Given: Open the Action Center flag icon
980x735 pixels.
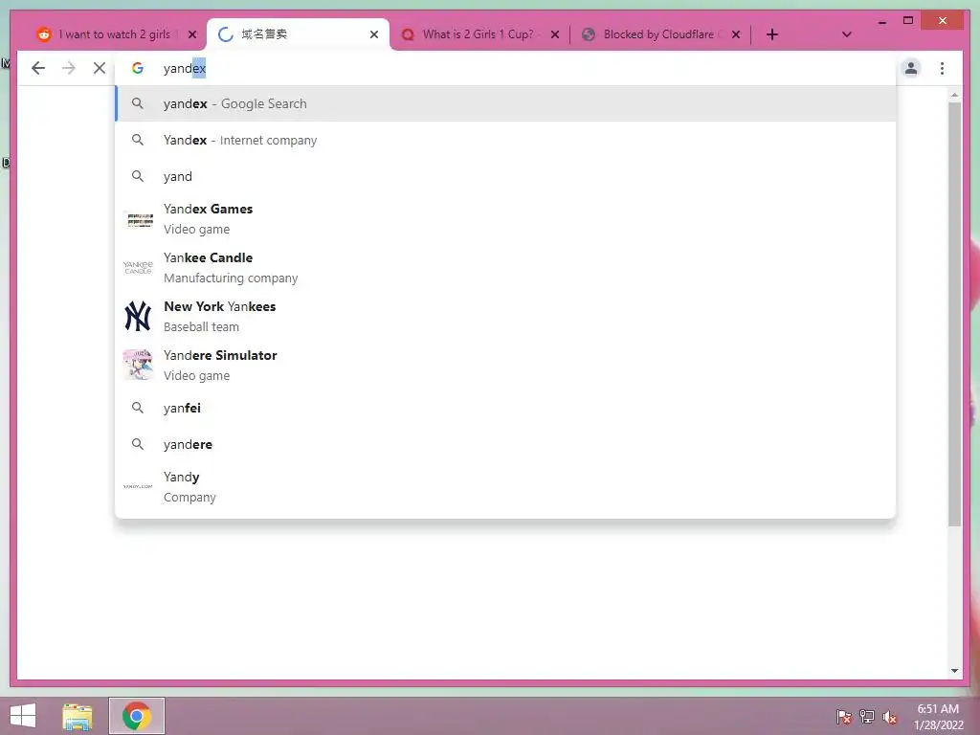Looking at the screenshot, I should point(843,717).
